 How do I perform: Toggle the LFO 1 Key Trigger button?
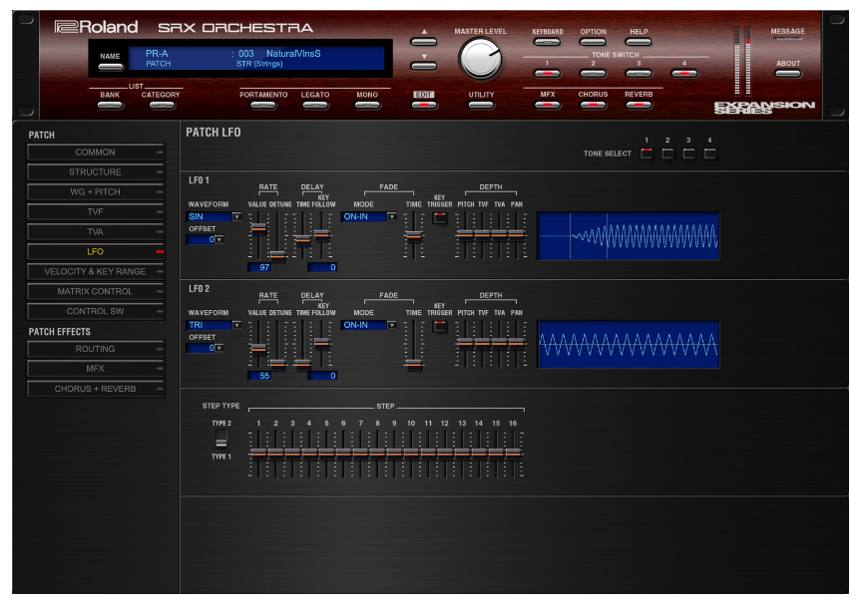tap(440, 217)
